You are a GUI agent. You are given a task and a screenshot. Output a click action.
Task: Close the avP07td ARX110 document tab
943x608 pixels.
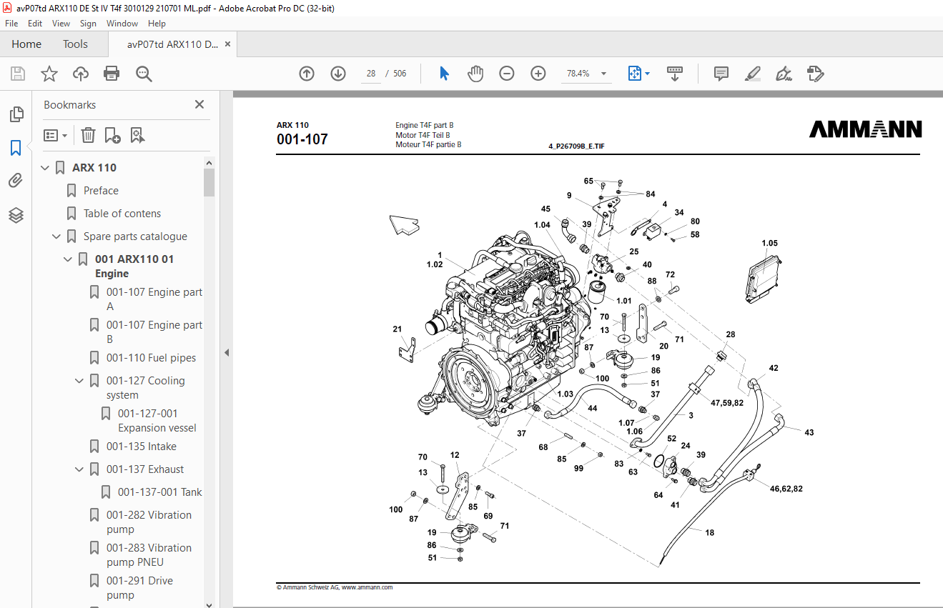point(227,44)
